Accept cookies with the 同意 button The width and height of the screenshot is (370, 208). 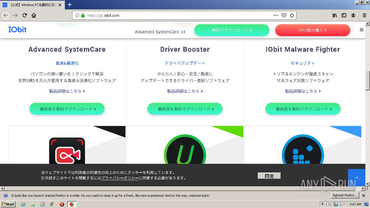point(269,176)
